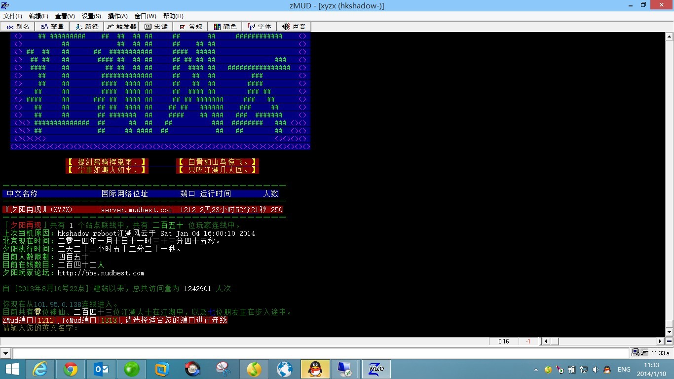Open the 颜色 (Colors) palette settings
This screenshot has width=674, height=379.
point(225,27)
